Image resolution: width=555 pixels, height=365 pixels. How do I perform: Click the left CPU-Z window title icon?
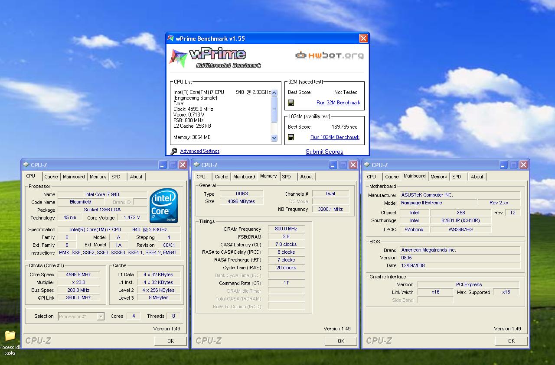(26, 165)
